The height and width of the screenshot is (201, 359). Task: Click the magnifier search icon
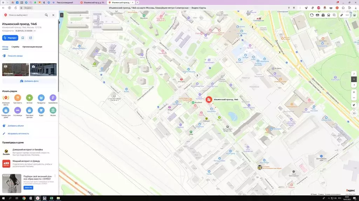tap(46, 15)
